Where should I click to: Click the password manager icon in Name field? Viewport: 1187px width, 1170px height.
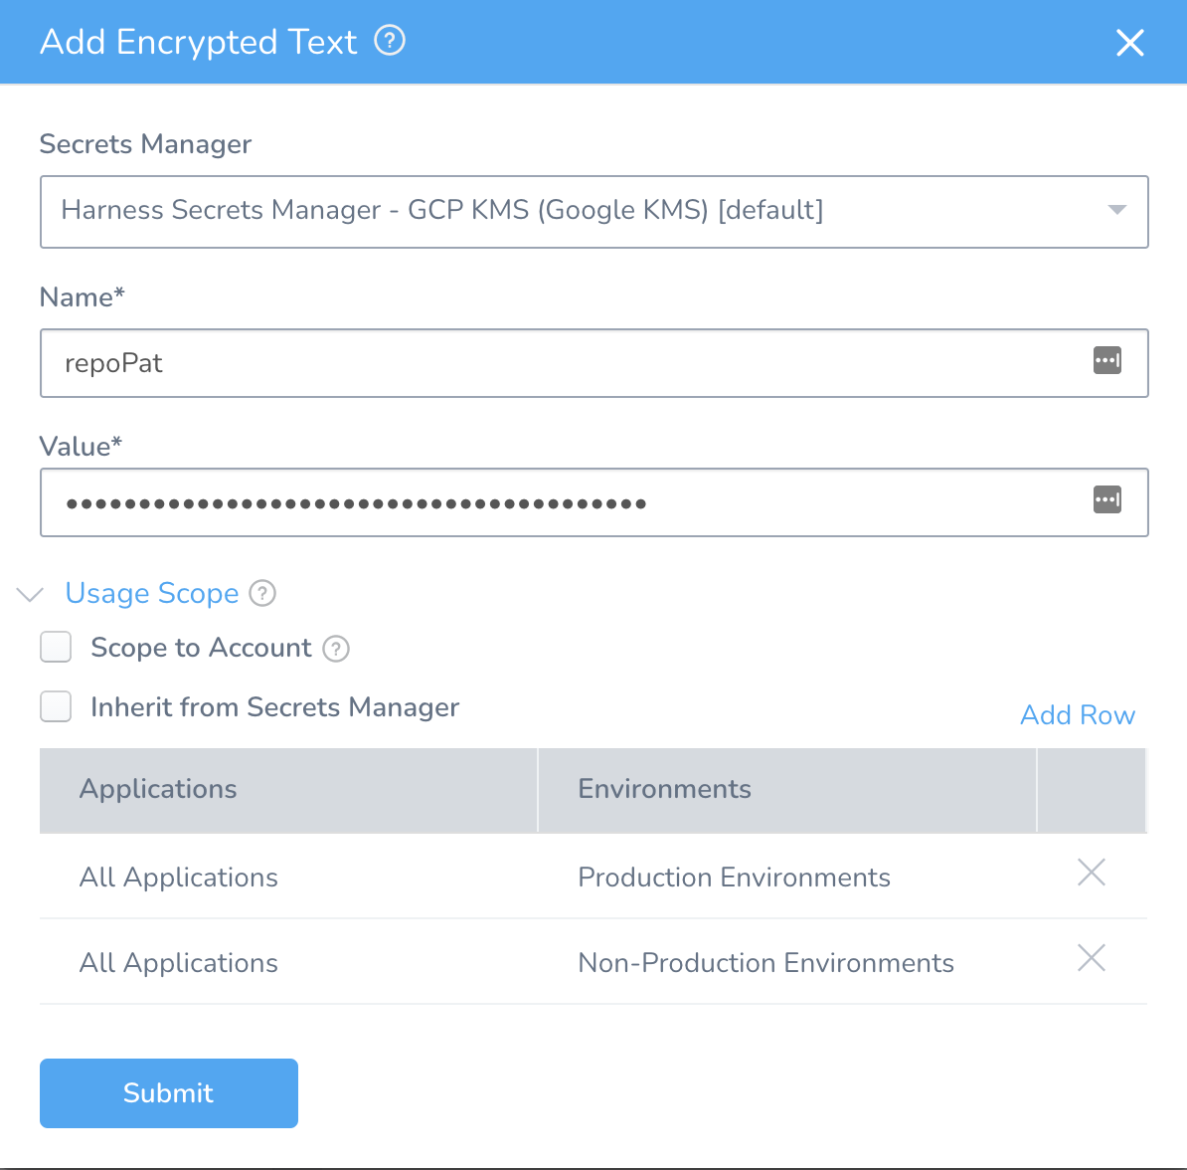click(x=1106, y=361)
